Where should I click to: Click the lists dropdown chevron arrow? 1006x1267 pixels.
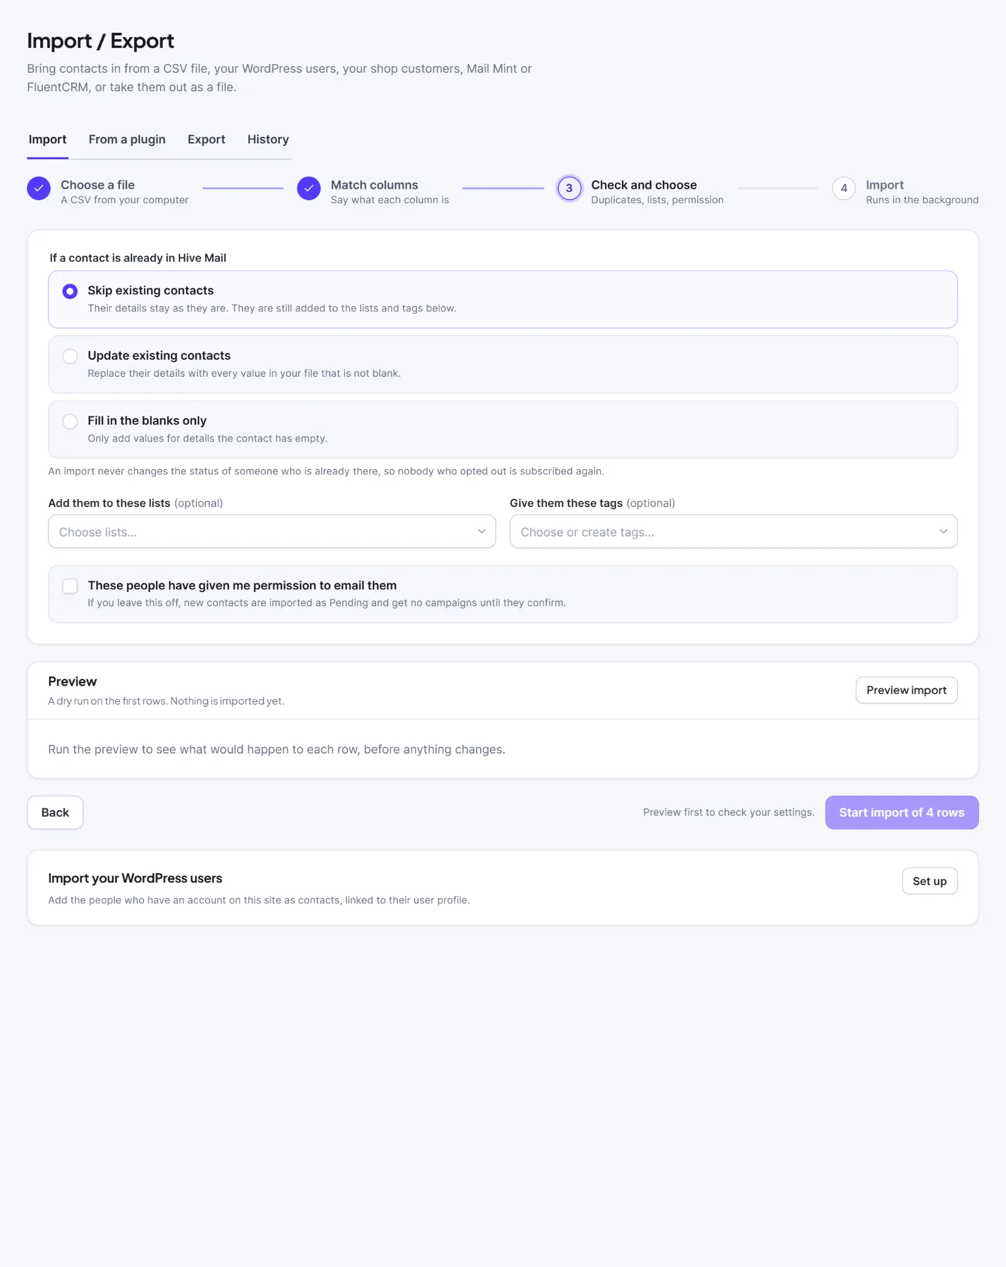482,532
